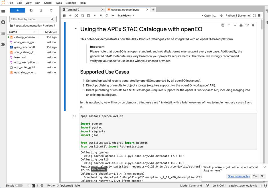Select eoap_writer_gui... markdown file
Viewport: 268px width, 188px height.
pyautogui.click(x=33, y=42)
